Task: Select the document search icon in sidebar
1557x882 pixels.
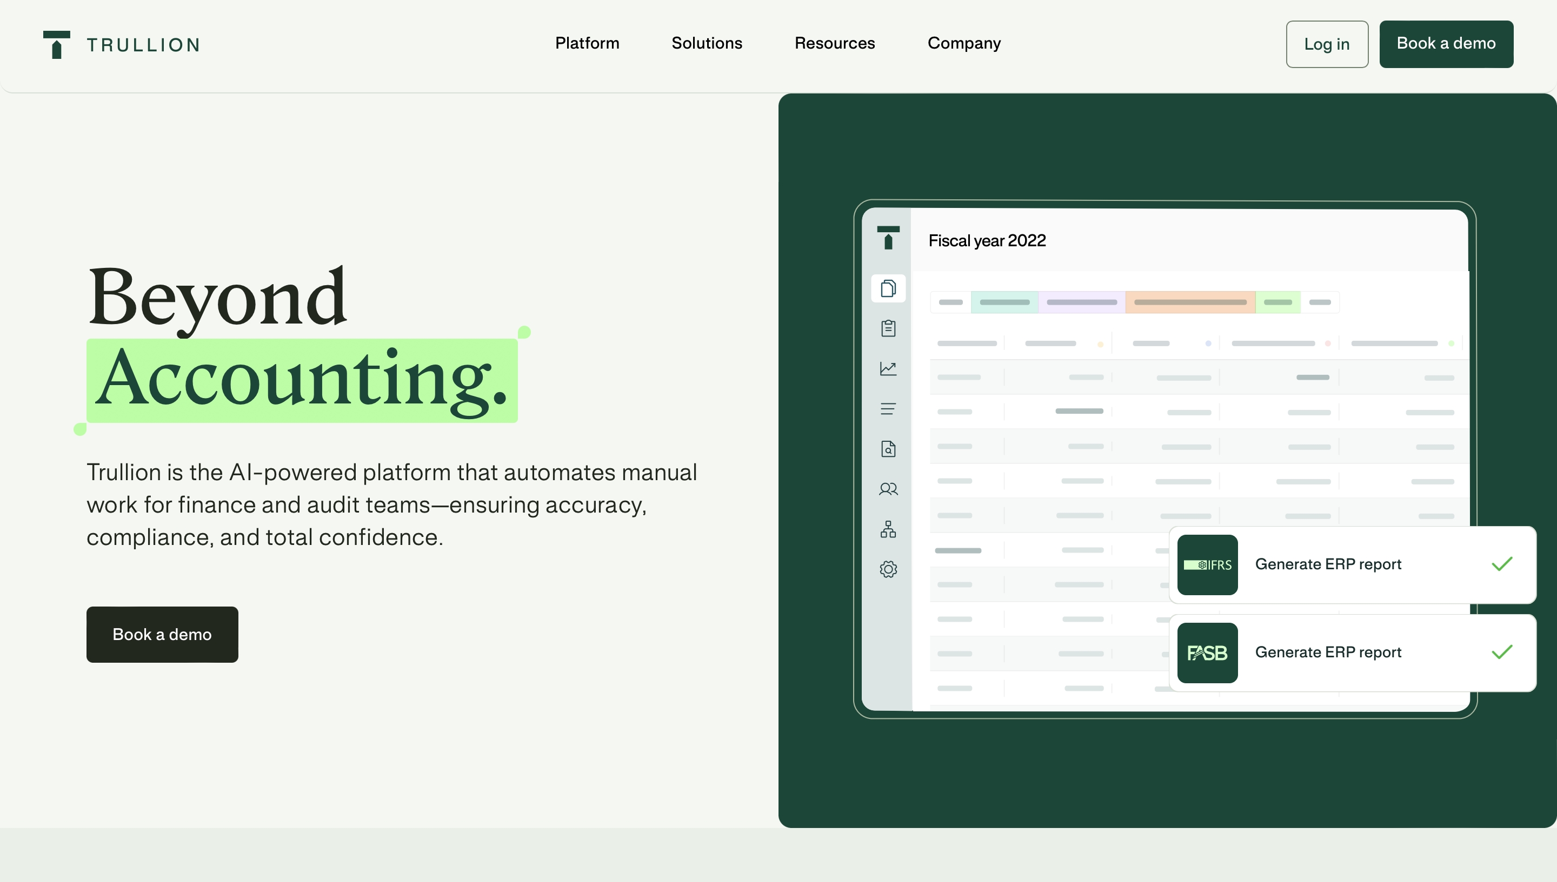Action: point(888,449)
